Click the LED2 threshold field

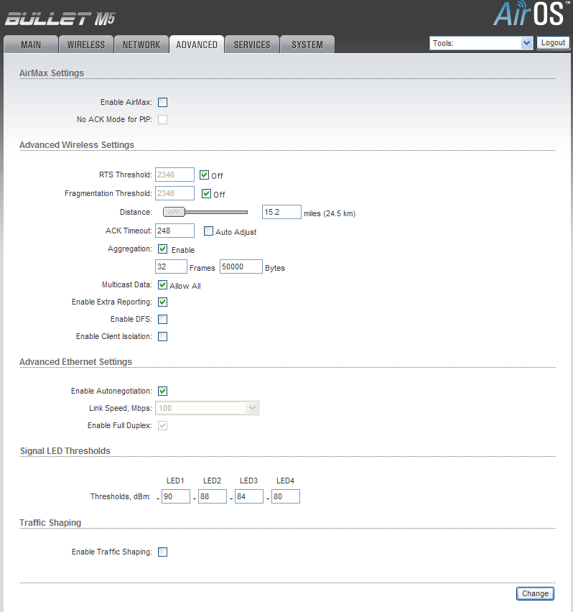[x=213, y=496]
